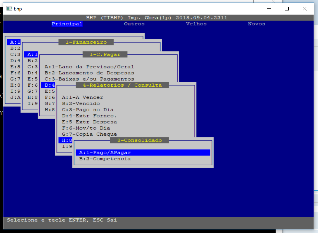Select B:2-Competencia option
The width and height of the screenshot is (318, 233).
pyautogui.click(x=105, y=159)
